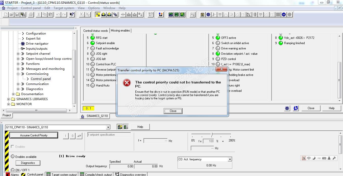Click the Print toolbar icon

tap(31, 15)
